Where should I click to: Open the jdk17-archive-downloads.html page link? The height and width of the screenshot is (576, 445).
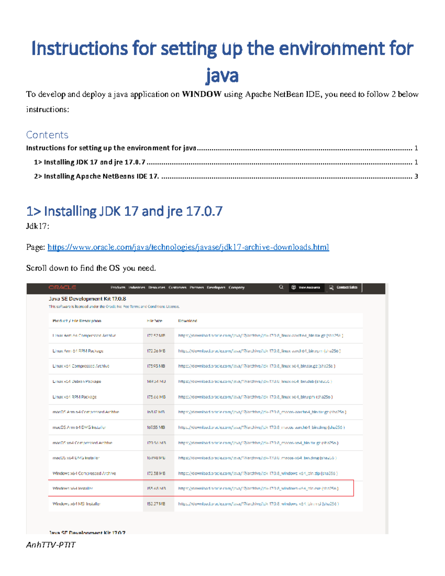(188, 247)
